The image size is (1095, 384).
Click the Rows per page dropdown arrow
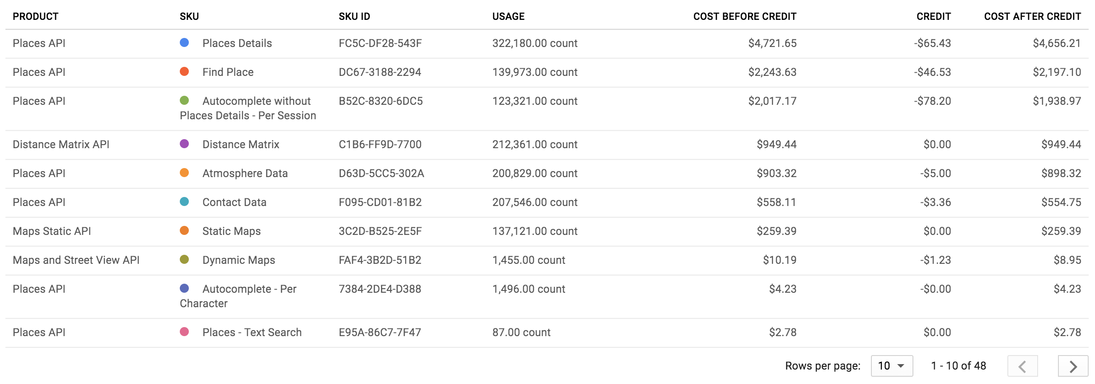tap(902, 365)
